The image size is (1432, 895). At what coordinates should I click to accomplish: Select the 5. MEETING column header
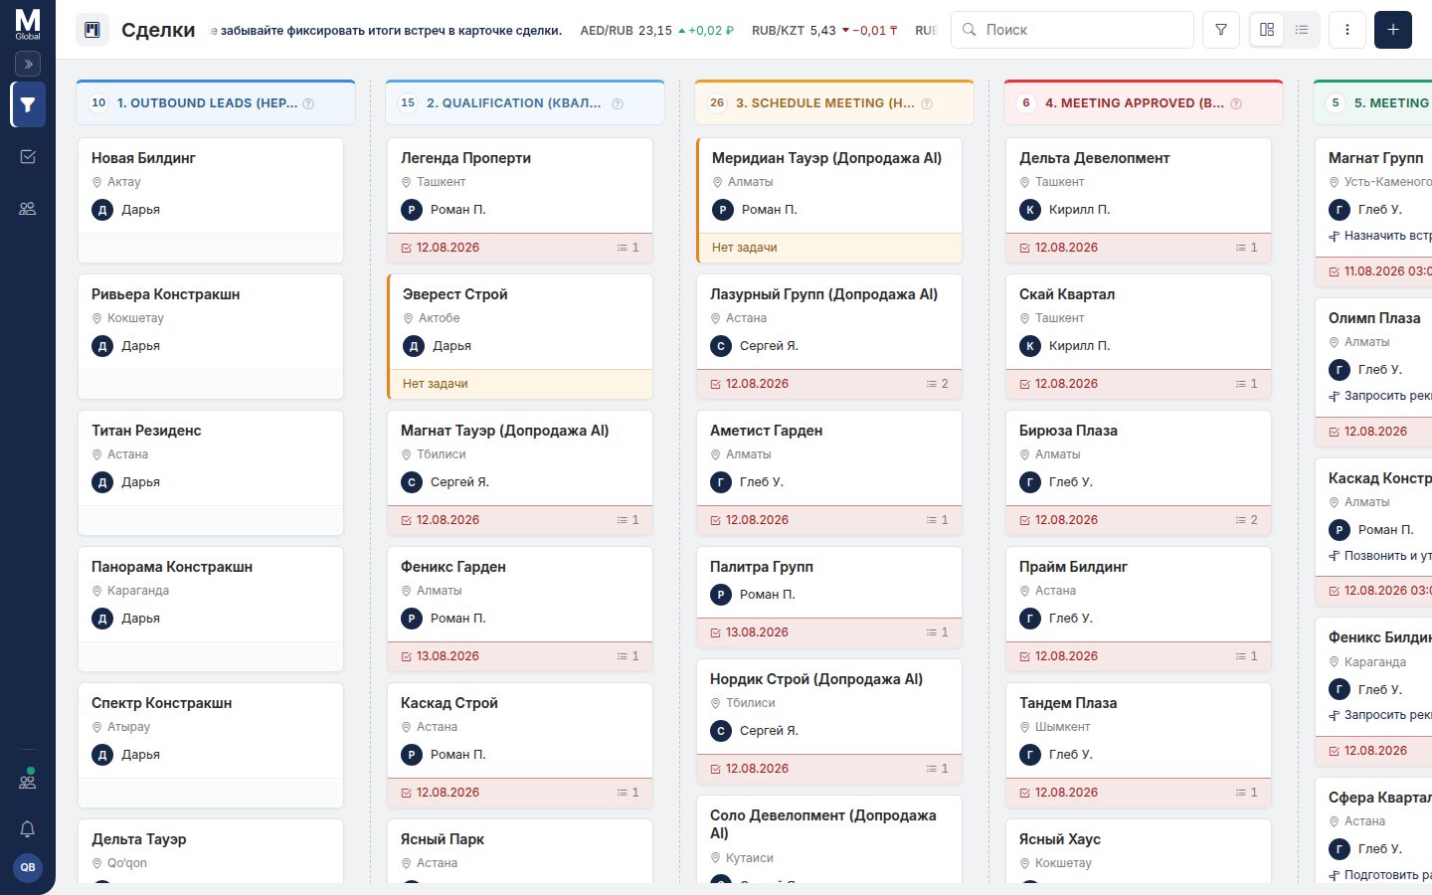(x=1373, y=102)
